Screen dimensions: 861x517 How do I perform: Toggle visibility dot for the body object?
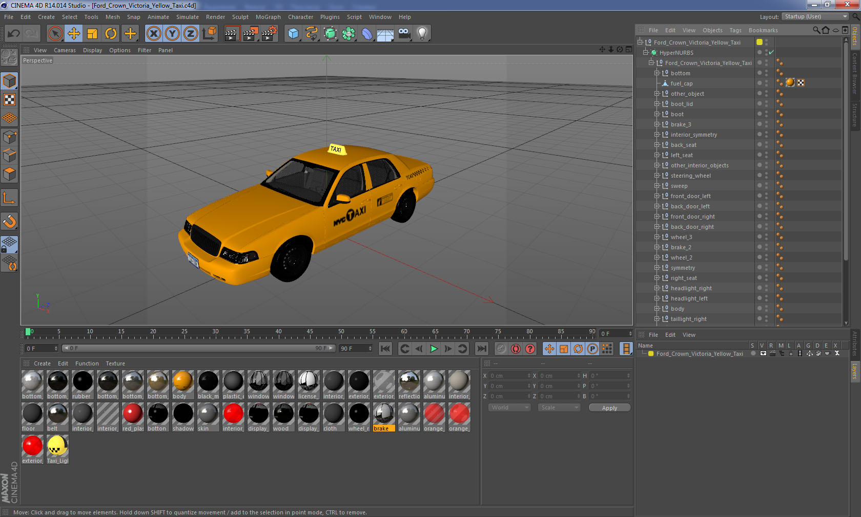(760, 308)
